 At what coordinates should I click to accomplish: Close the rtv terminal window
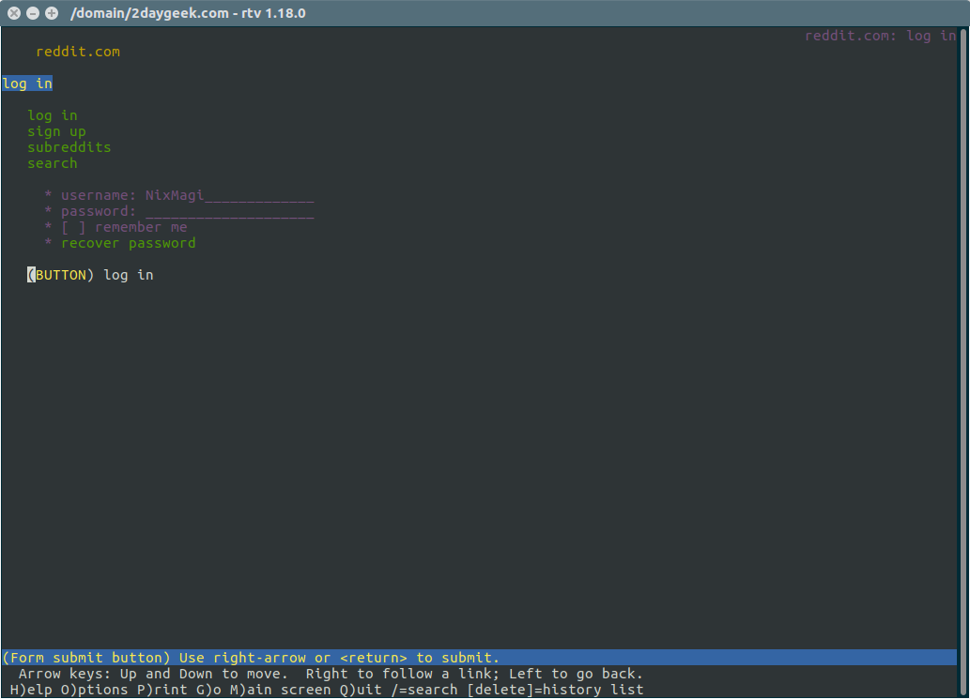click(14, 13)
